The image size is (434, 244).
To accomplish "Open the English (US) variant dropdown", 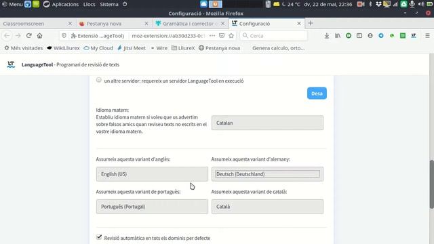I will pos(152,174).
